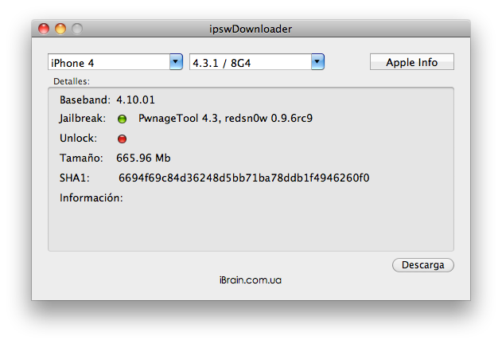
Task: Open the iPhone 4 device dropdown
Action: click(x=108, y=62)
